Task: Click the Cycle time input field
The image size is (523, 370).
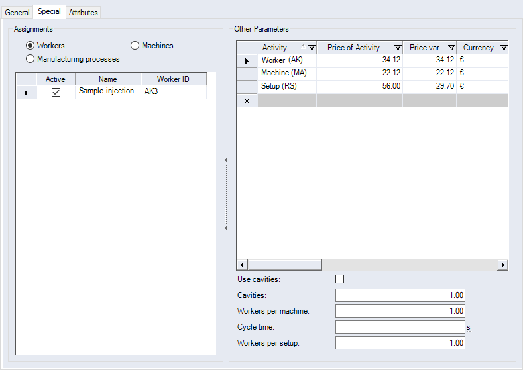Action: pos(400,327)
